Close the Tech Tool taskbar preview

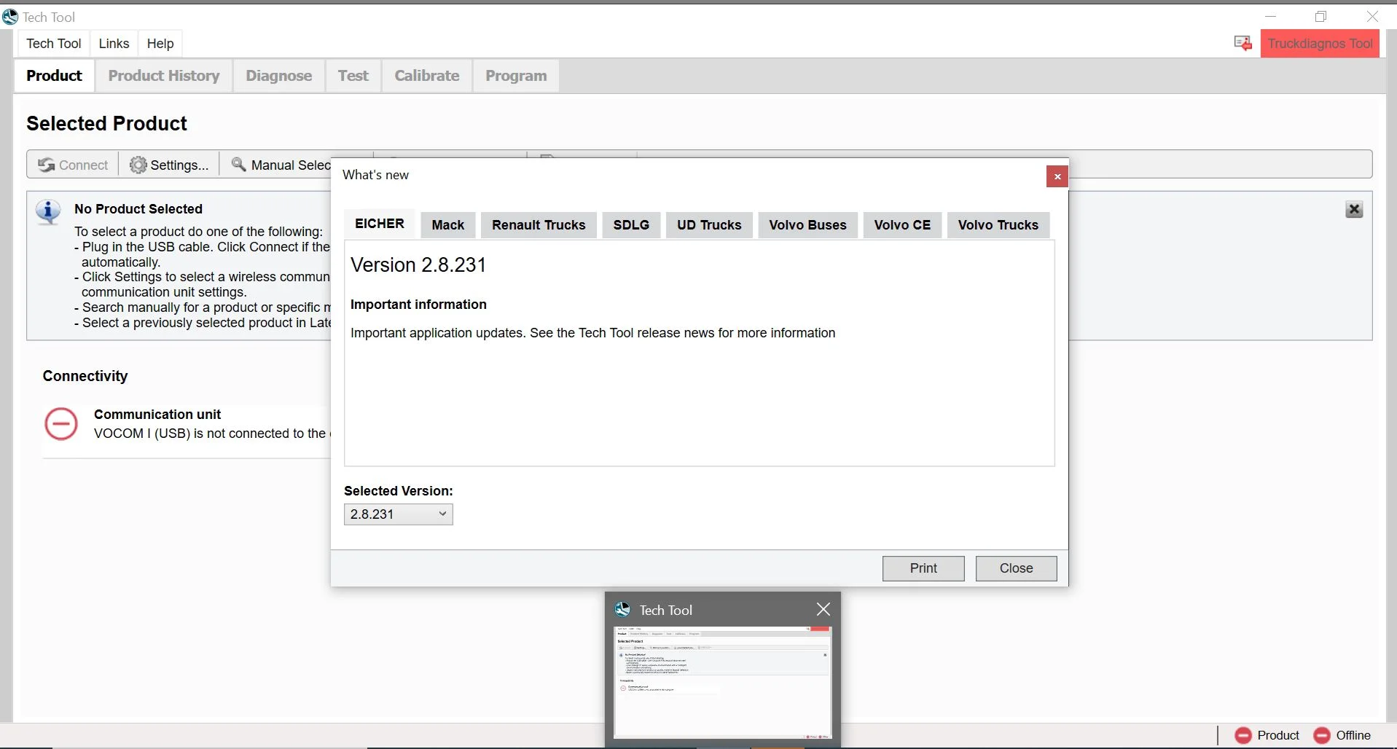pos(823,609)
